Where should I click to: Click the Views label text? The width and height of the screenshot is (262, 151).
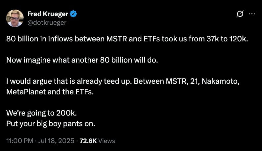107,141
